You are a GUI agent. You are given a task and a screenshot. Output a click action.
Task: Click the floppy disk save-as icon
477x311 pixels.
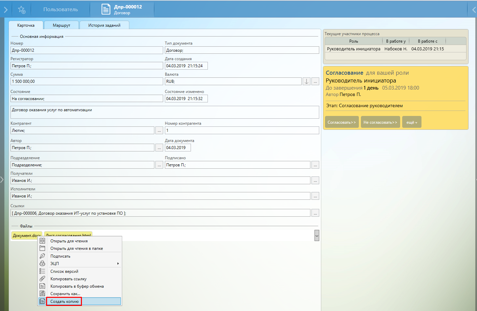coord(42,293)
